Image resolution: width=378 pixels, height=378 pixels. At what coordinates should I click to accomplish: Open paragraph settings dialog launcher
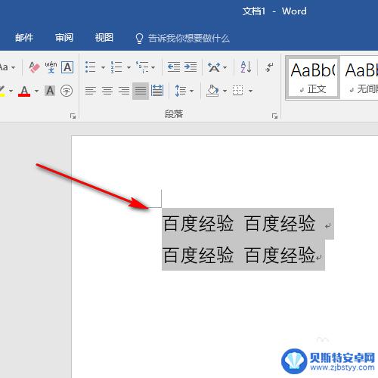click(274, 116)
